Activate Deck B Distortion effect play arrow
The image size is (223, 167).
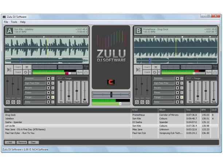(177, 78)
